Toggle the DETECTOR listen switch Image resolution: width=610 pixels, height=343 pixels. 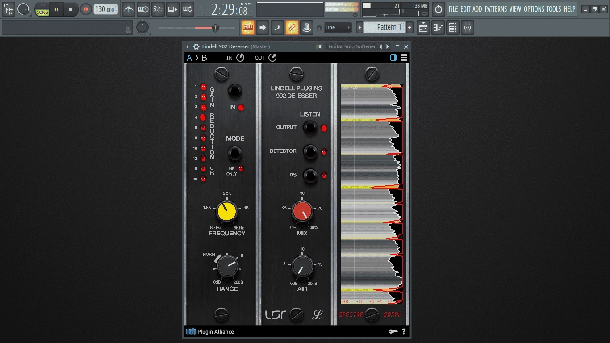point(310,151)
